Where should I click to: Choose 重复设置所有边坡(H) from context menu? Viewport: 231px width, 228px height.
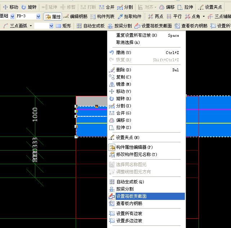pyautogui.click(x=147, y=35)
